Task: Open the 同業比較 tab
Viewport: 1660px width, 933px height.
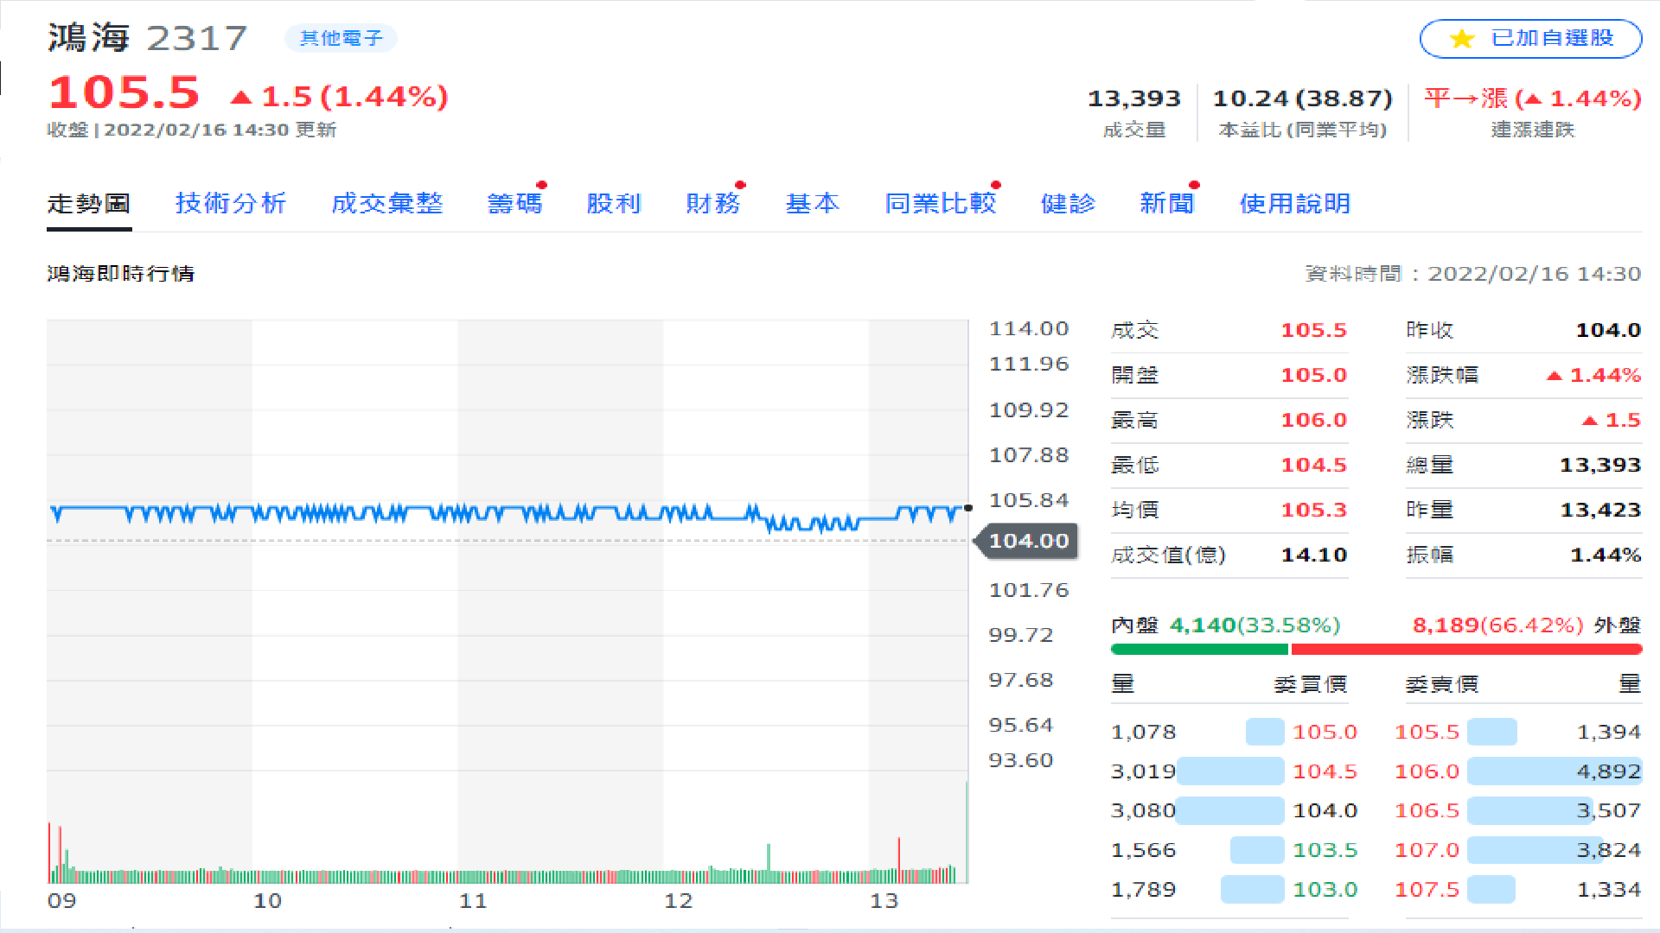Action: (941, 204)
